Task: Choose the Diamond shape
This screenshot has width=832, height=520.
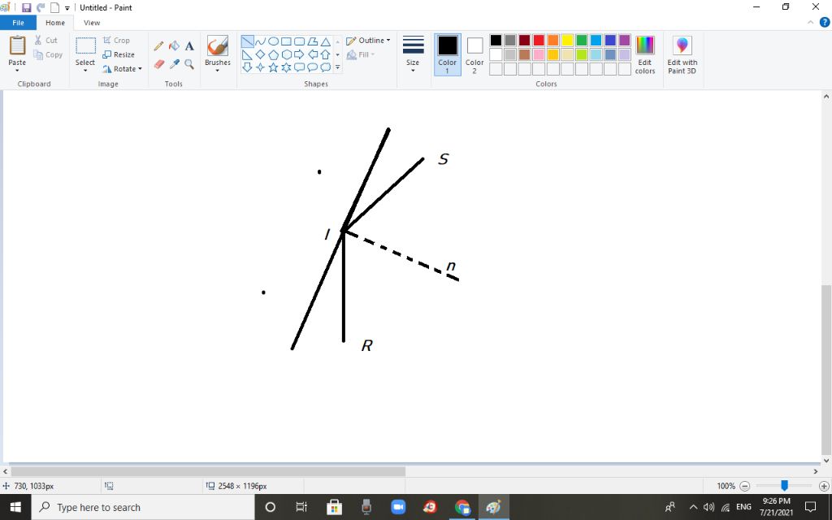Action: click(x=260, y=54)
